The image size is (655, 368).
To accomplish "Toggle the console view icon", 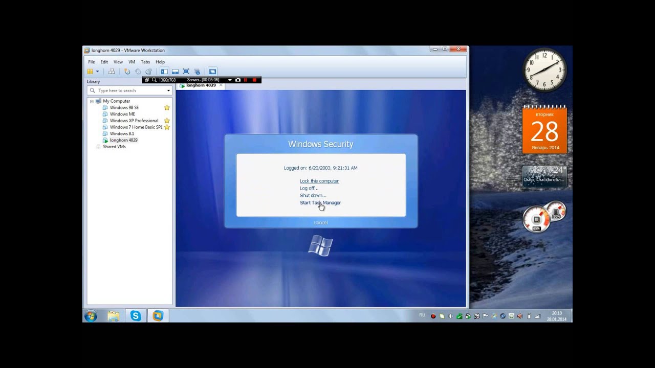I will 212,72.
